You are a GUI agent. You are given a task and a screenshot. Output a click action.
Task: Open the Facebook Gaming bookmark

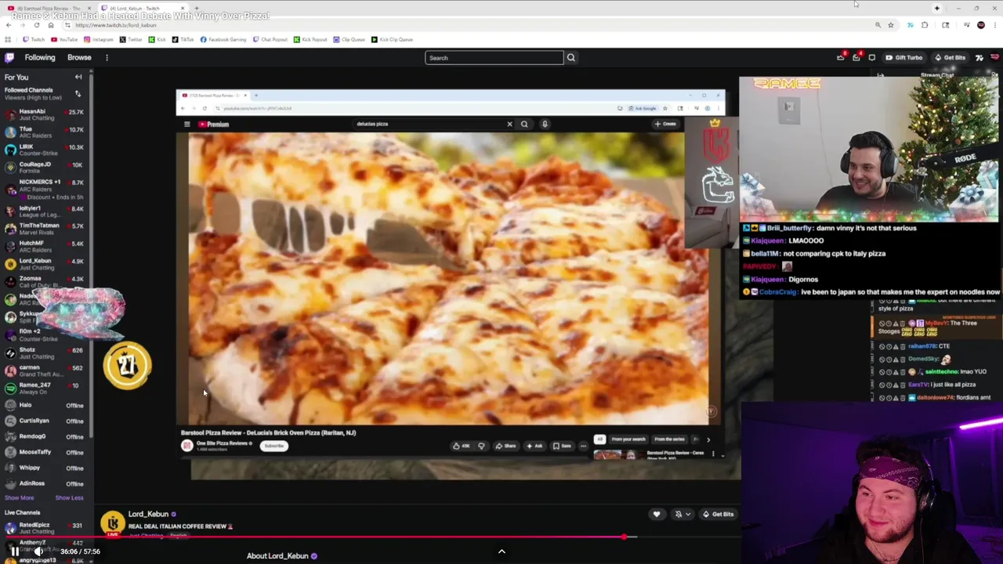click(223, 39)
